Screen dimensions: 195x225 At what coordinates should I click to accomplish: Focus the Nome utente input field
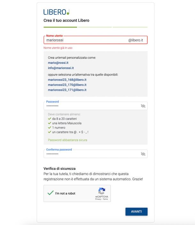pos(86,40)
